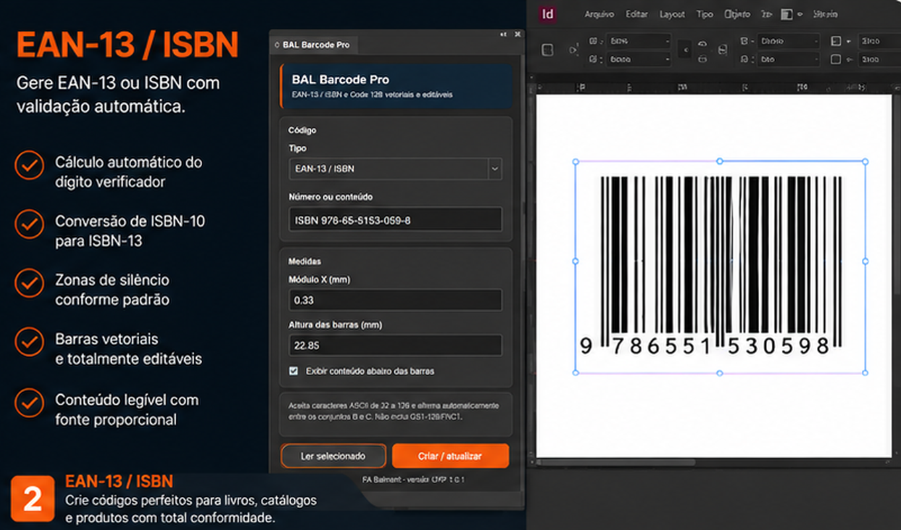Open the Layout menu in InDesign
901x530 pixels.
[672, 14]
